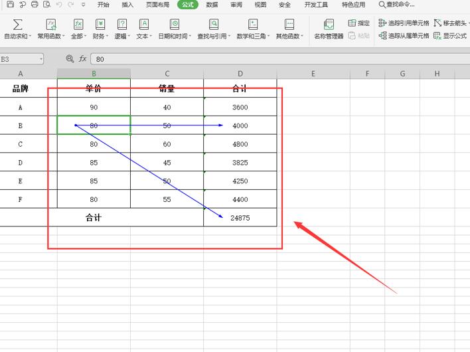The width and height of the screenshot is (470, 352).
Task: Click the 日期和时间 functions icon
Action: point(175,25)
